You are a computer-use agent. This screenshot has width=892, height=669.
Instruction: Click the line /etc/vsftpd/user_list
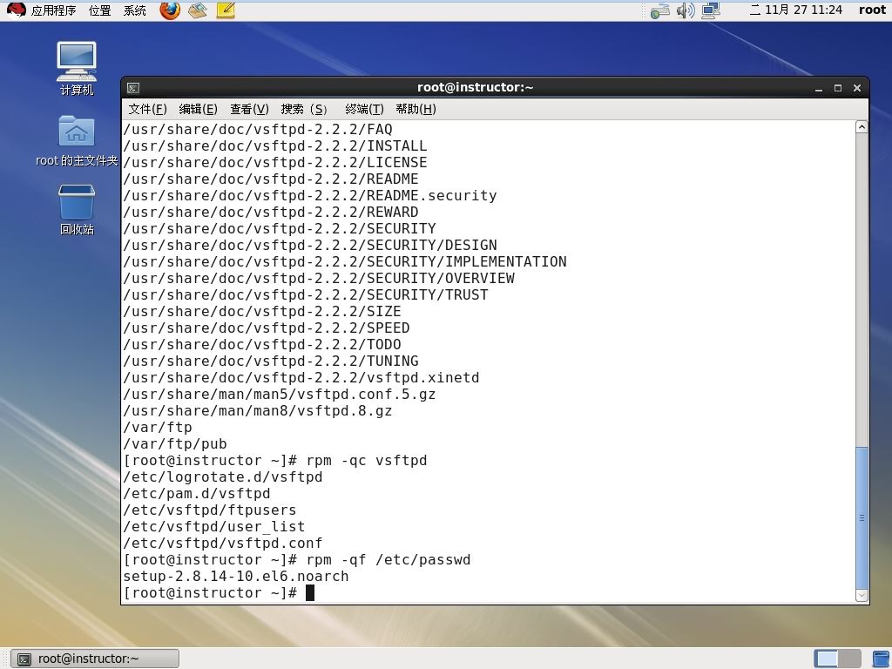[x=214, y=527]
